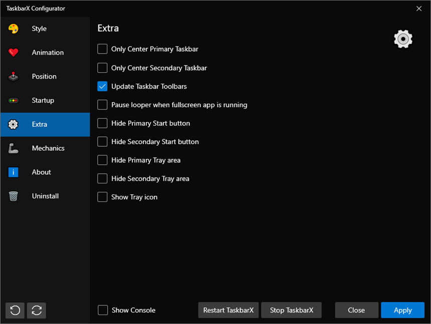This screenshot has height=324, width=431.
Task: Check Hide Secondary Start button
Action: pos(102,142)
